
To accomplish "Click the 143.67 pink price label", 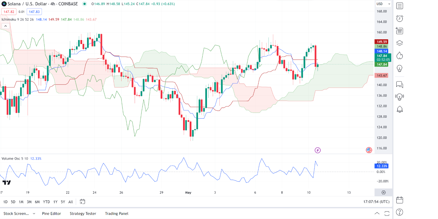I will 381,75.
